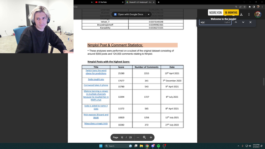The height and width of the screenshot is (149, 265).
Task: Open Nick exposes Blizzard and WoW link
Action: click(96, 116)
